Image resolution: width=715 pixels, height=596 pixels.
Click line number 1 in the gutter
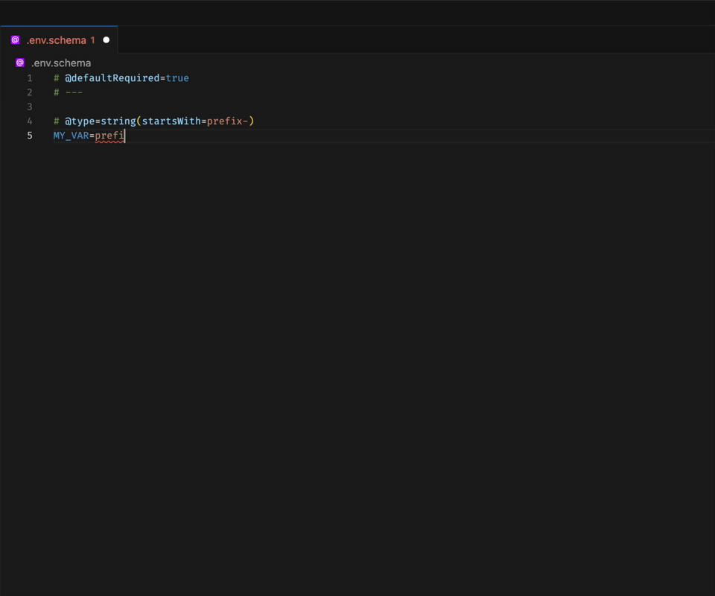coord(30,77)
